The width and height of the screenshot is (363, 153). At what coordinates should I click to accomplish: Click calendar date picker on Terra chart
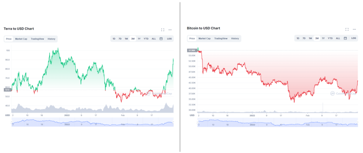click(x=161, y=39)
